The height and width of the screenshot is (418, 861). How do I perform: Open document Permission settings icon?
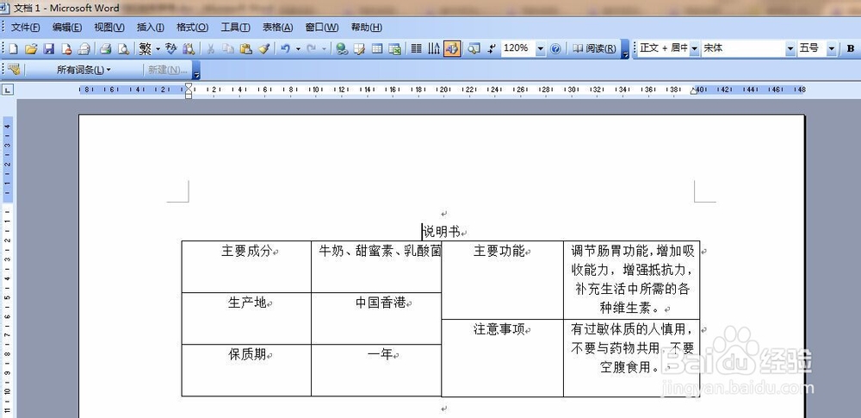[x=66, y=49]
